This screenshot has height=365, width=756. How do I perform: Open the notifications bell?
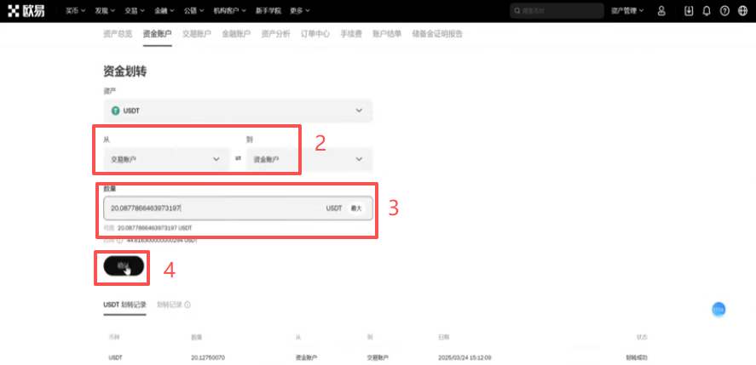click(x=707, y=10)
